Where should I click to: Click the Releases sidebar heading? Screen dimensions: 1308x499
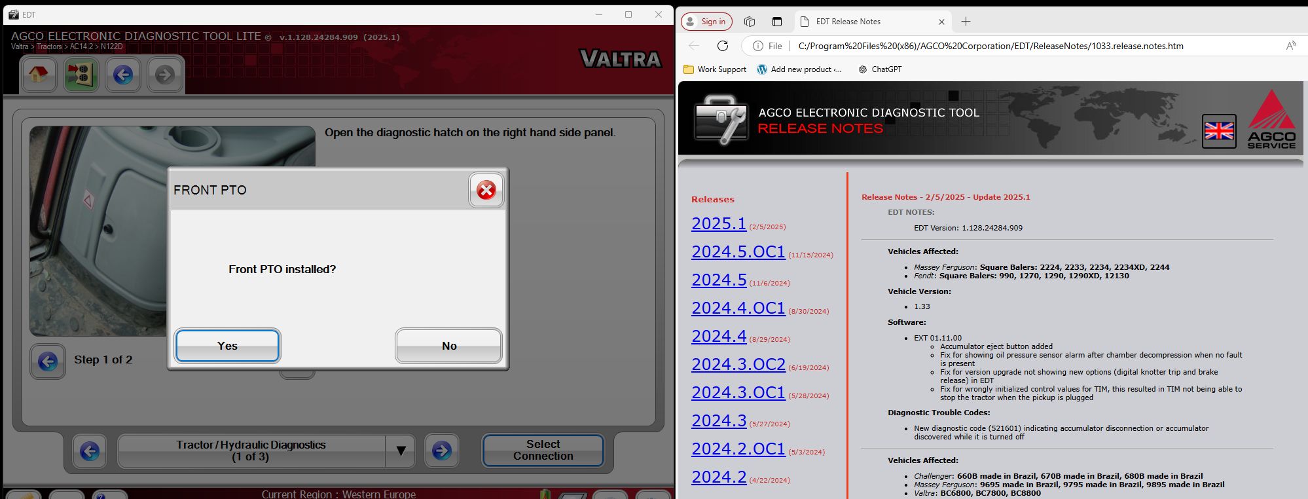[713, 200]
